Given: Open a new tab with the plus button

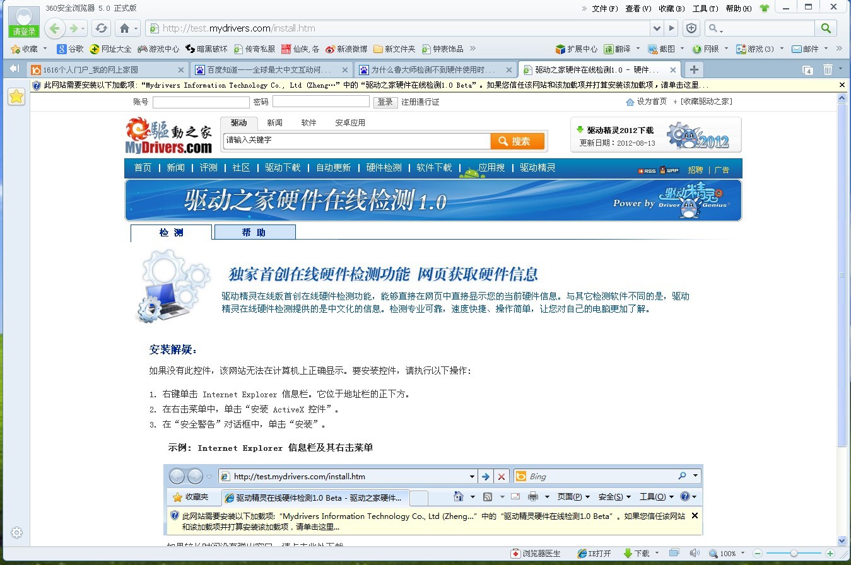Looking at the screenshot, I should point(693,69).
